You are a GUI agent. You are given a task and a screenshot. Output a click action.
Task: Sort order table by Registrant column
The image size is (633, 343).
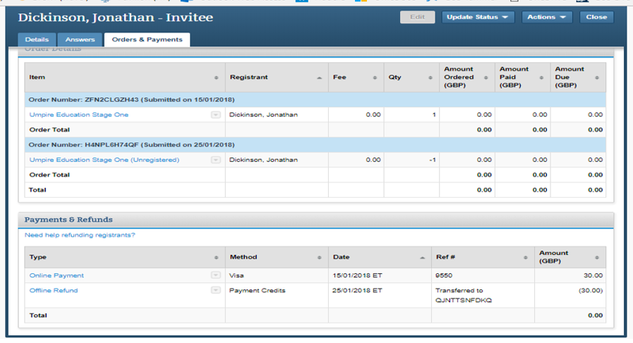277,77
